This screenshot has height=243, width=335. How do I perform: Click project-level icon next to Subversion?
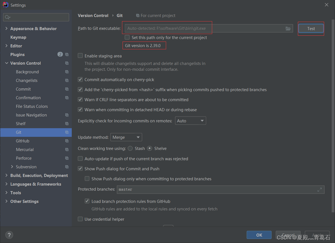coord(67,167)
